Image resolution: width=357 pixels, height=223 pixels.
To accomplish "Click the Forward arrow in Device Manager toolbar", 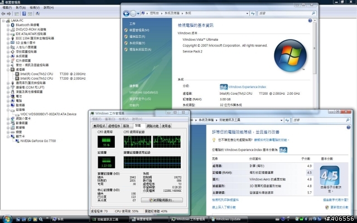I will tap(9, 13).
